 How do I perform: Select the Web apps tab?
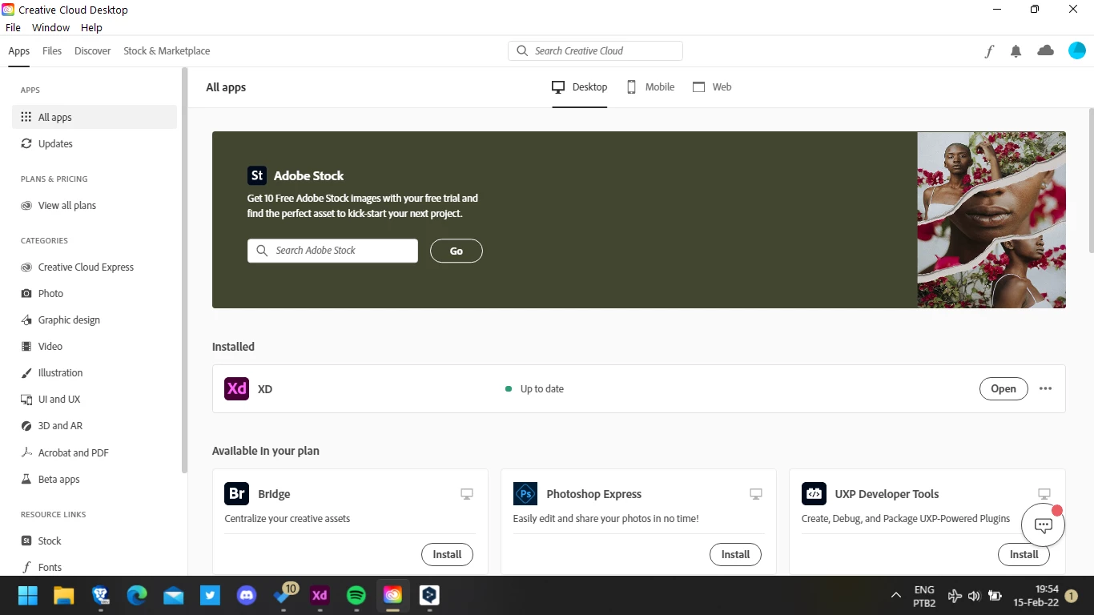pos(712,86)
